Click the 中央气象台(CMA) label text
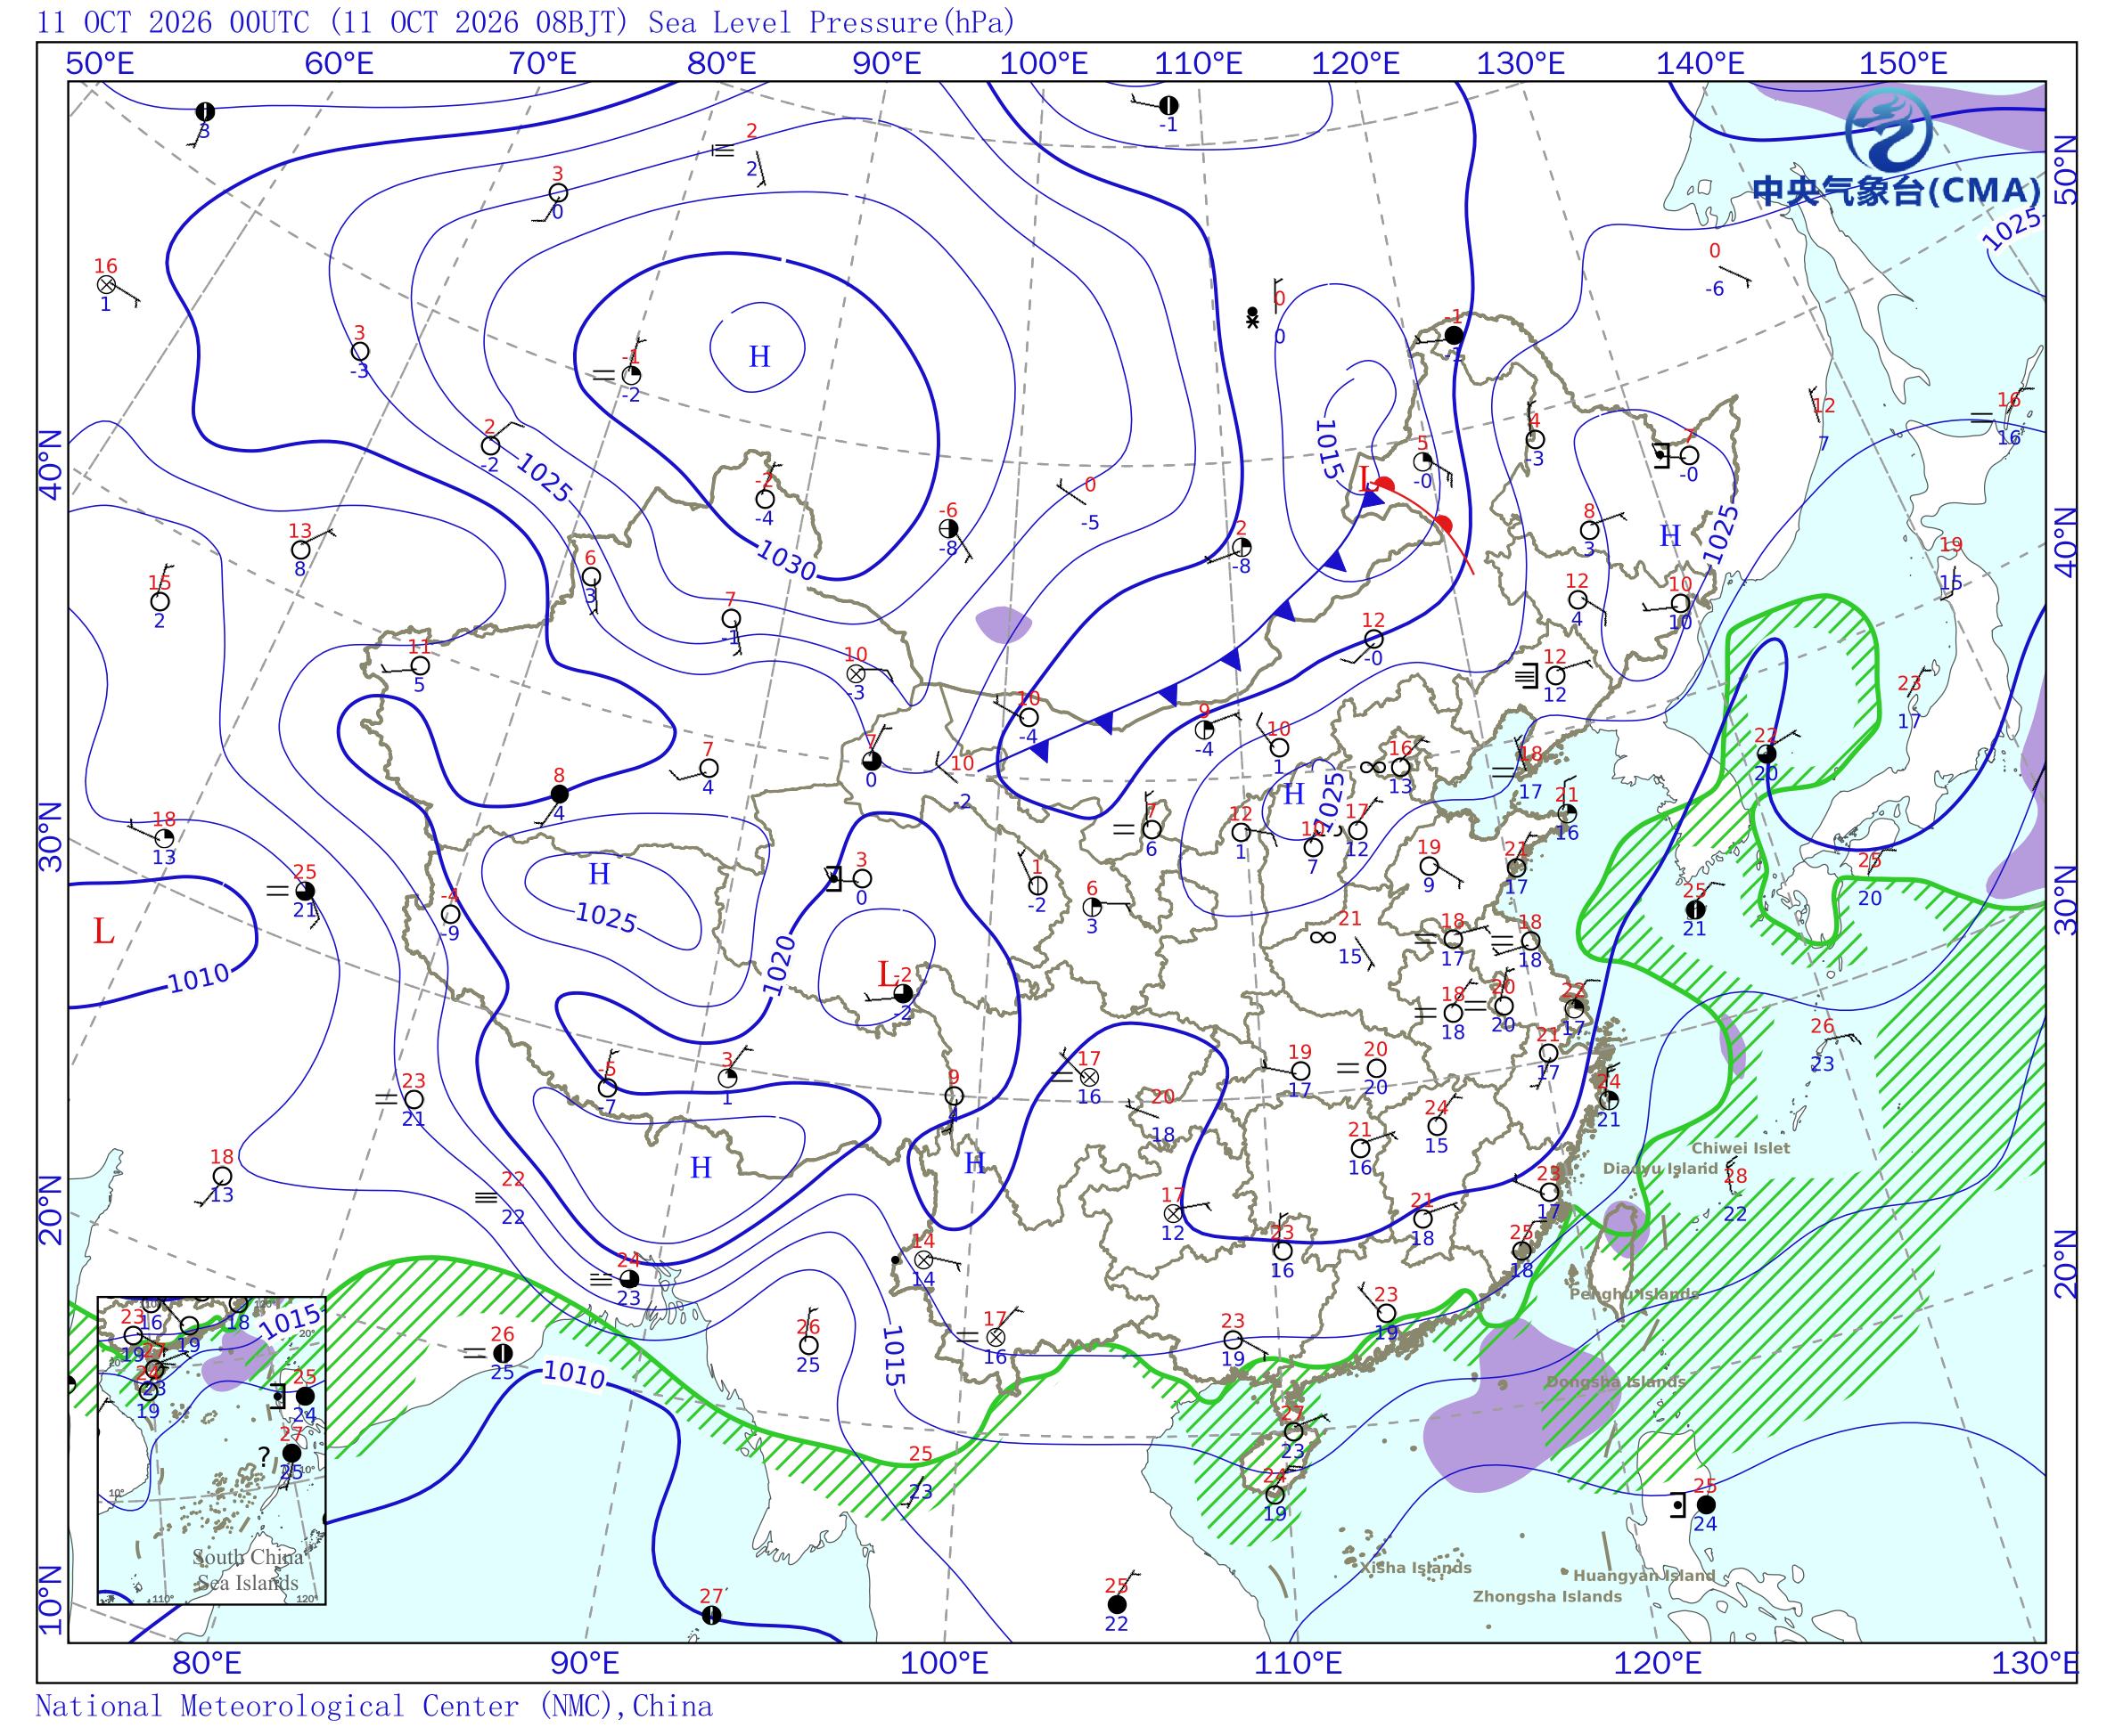 (x=1896, y=190)
